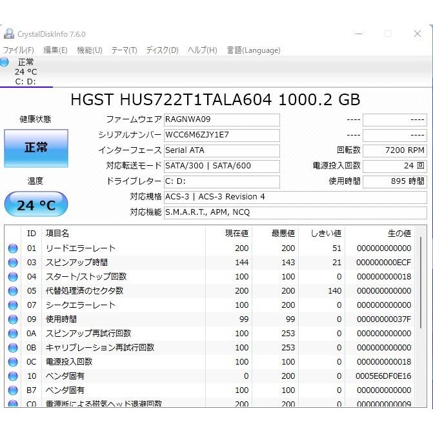Click status orb for row B7 ベンダ固有

(x=13, y=390)
